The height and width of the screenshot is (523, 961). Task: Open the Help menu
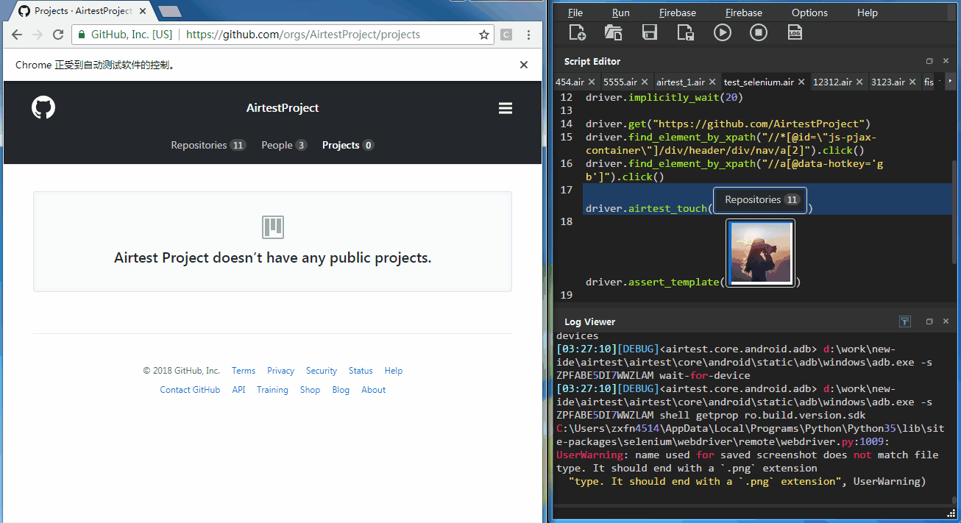pyautogui.click(x=868, y=13)
